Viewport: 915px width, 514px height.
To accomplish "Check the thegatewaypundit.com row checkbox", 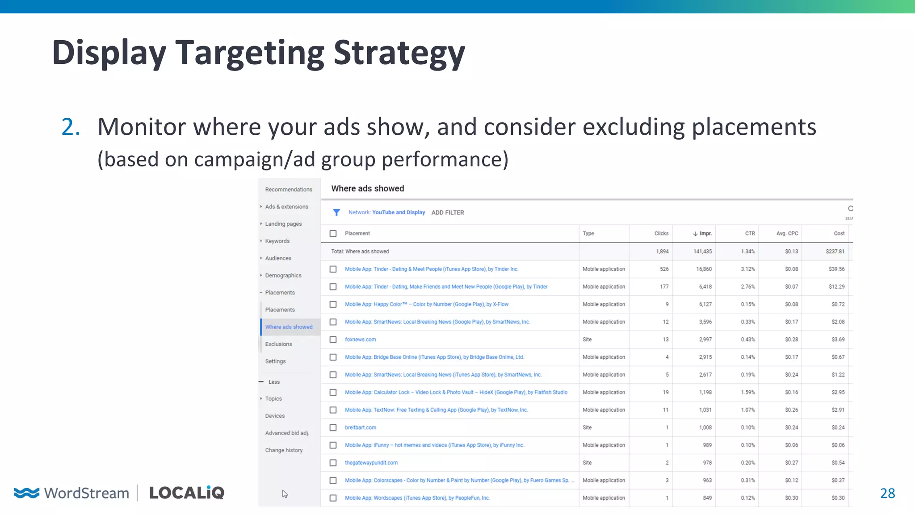I will coord(333,463).
